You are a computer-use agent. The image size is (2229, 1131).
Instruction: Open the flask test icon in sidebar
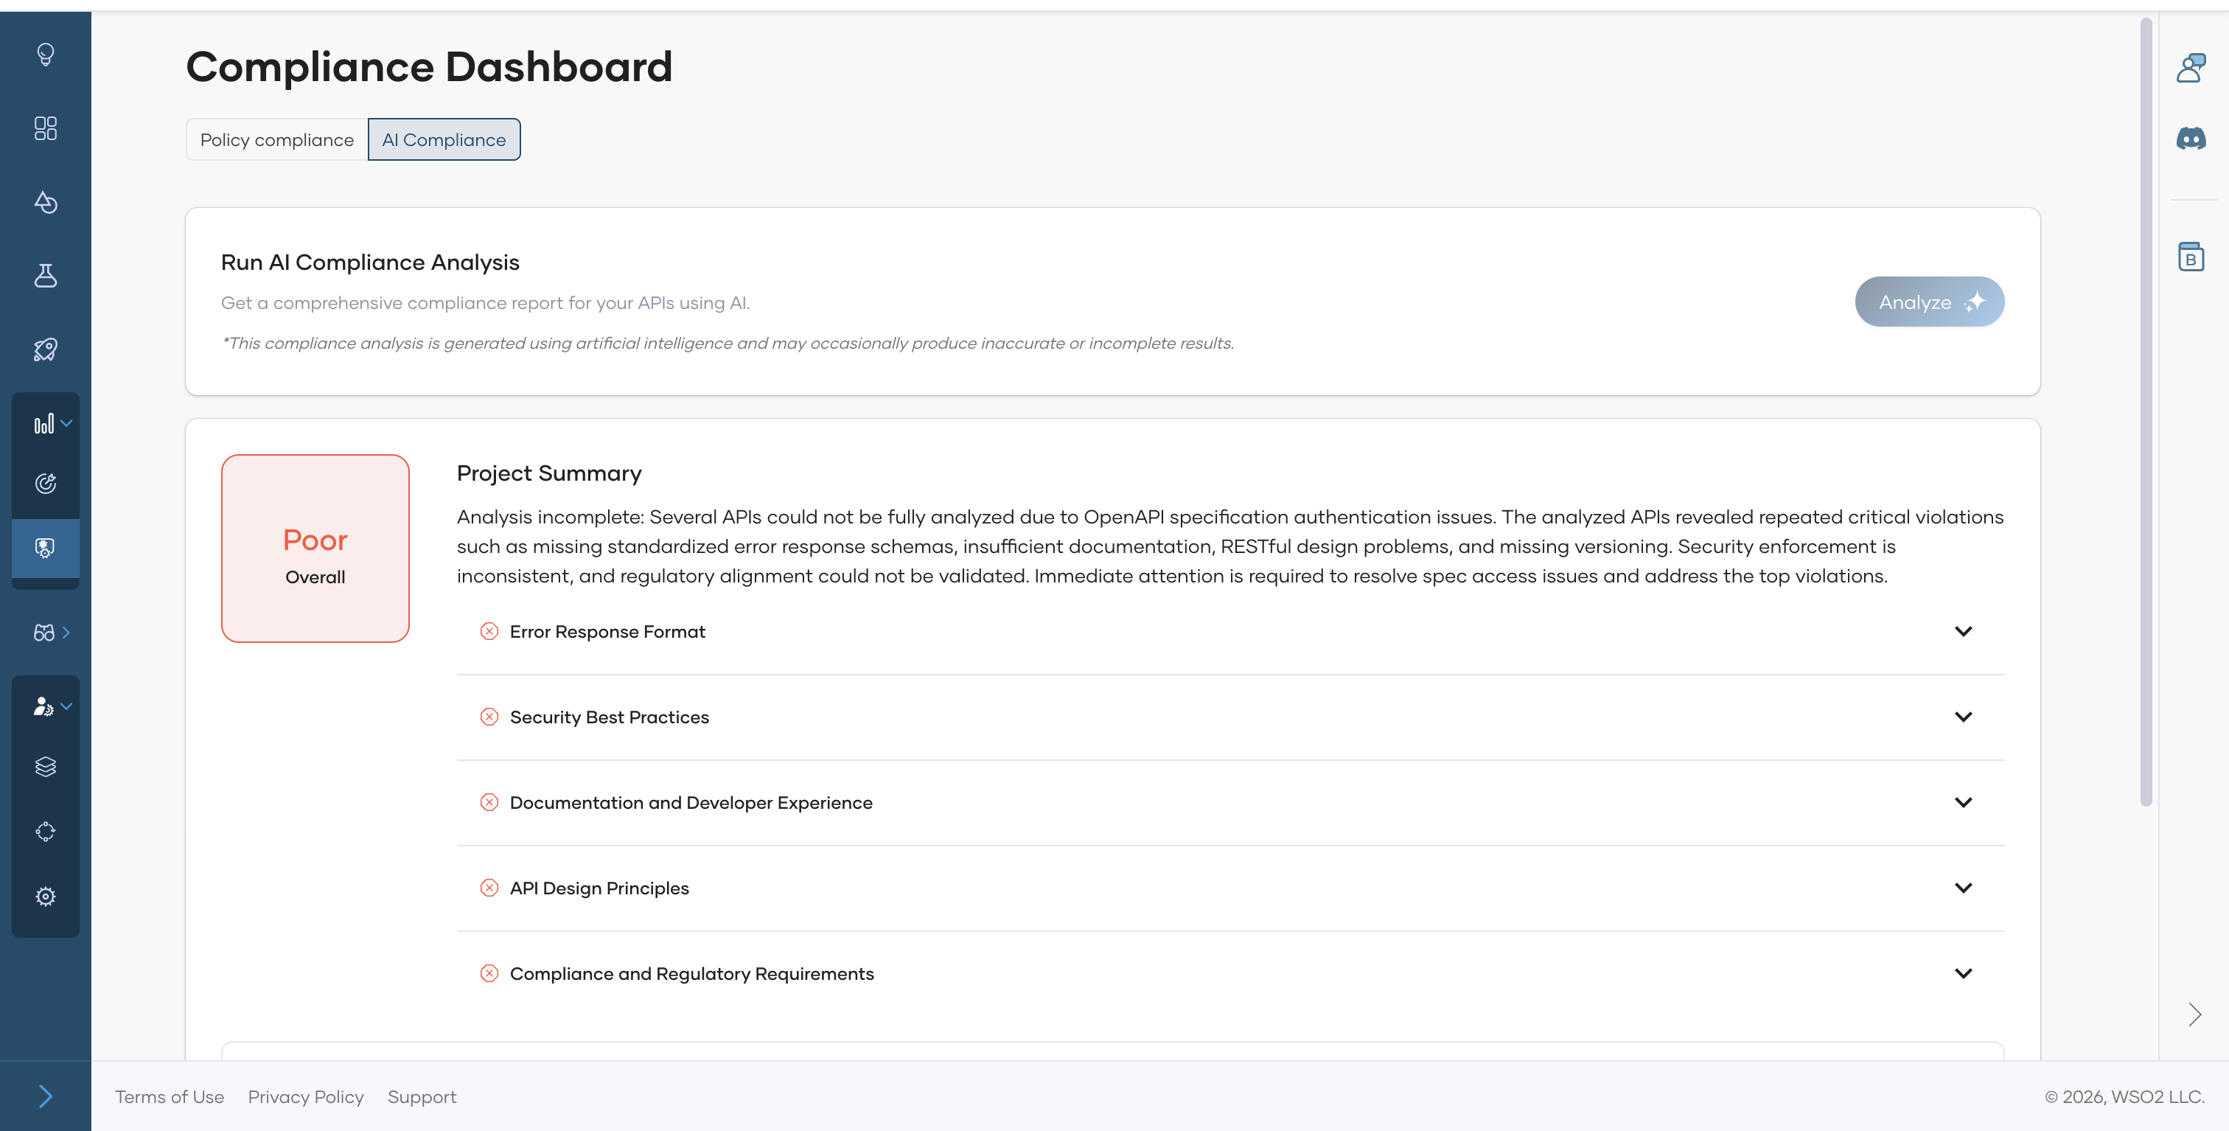(x=45, y=276)
